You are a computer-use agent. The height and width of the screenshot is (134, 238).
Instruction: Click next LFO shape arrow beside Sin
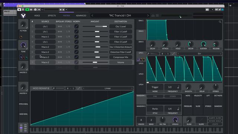221,54
